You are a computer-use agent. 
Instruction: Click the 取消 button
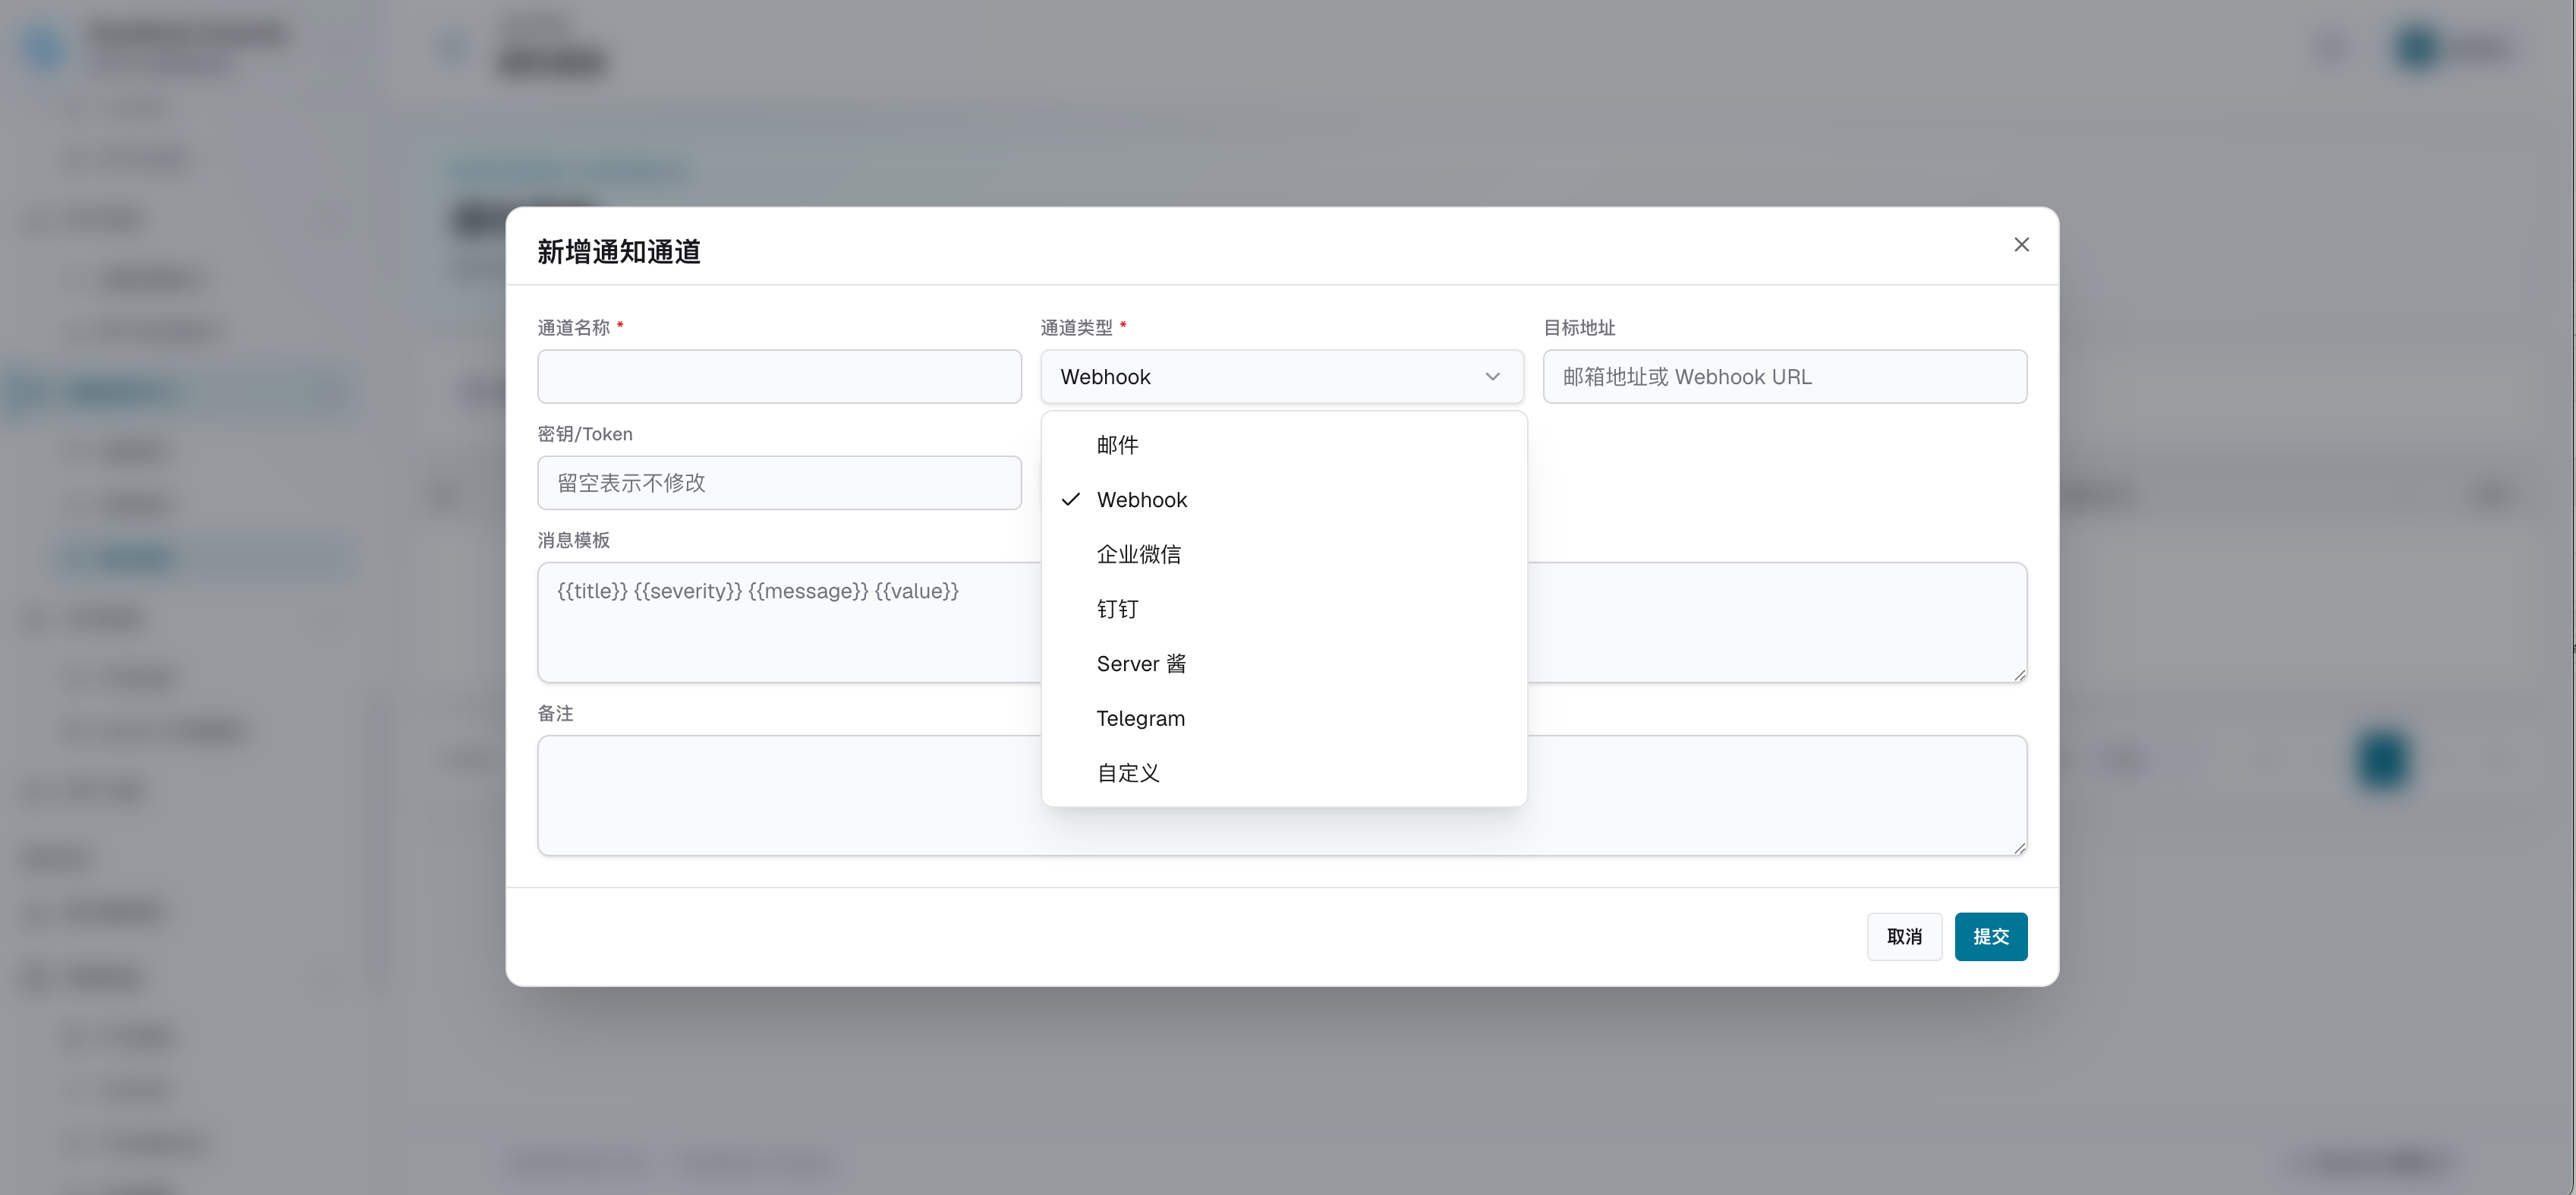(x=1904, y=937)
